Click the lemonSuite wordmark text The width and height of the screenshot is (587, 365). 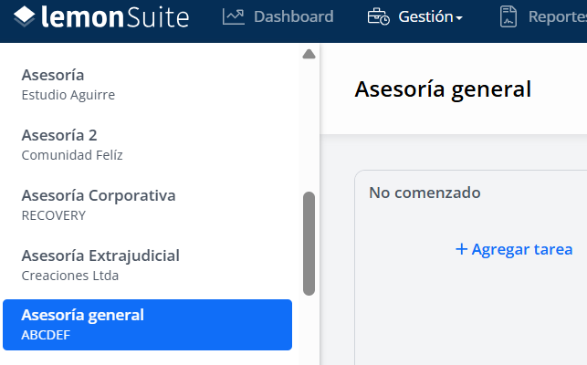(x=115, y=17)
